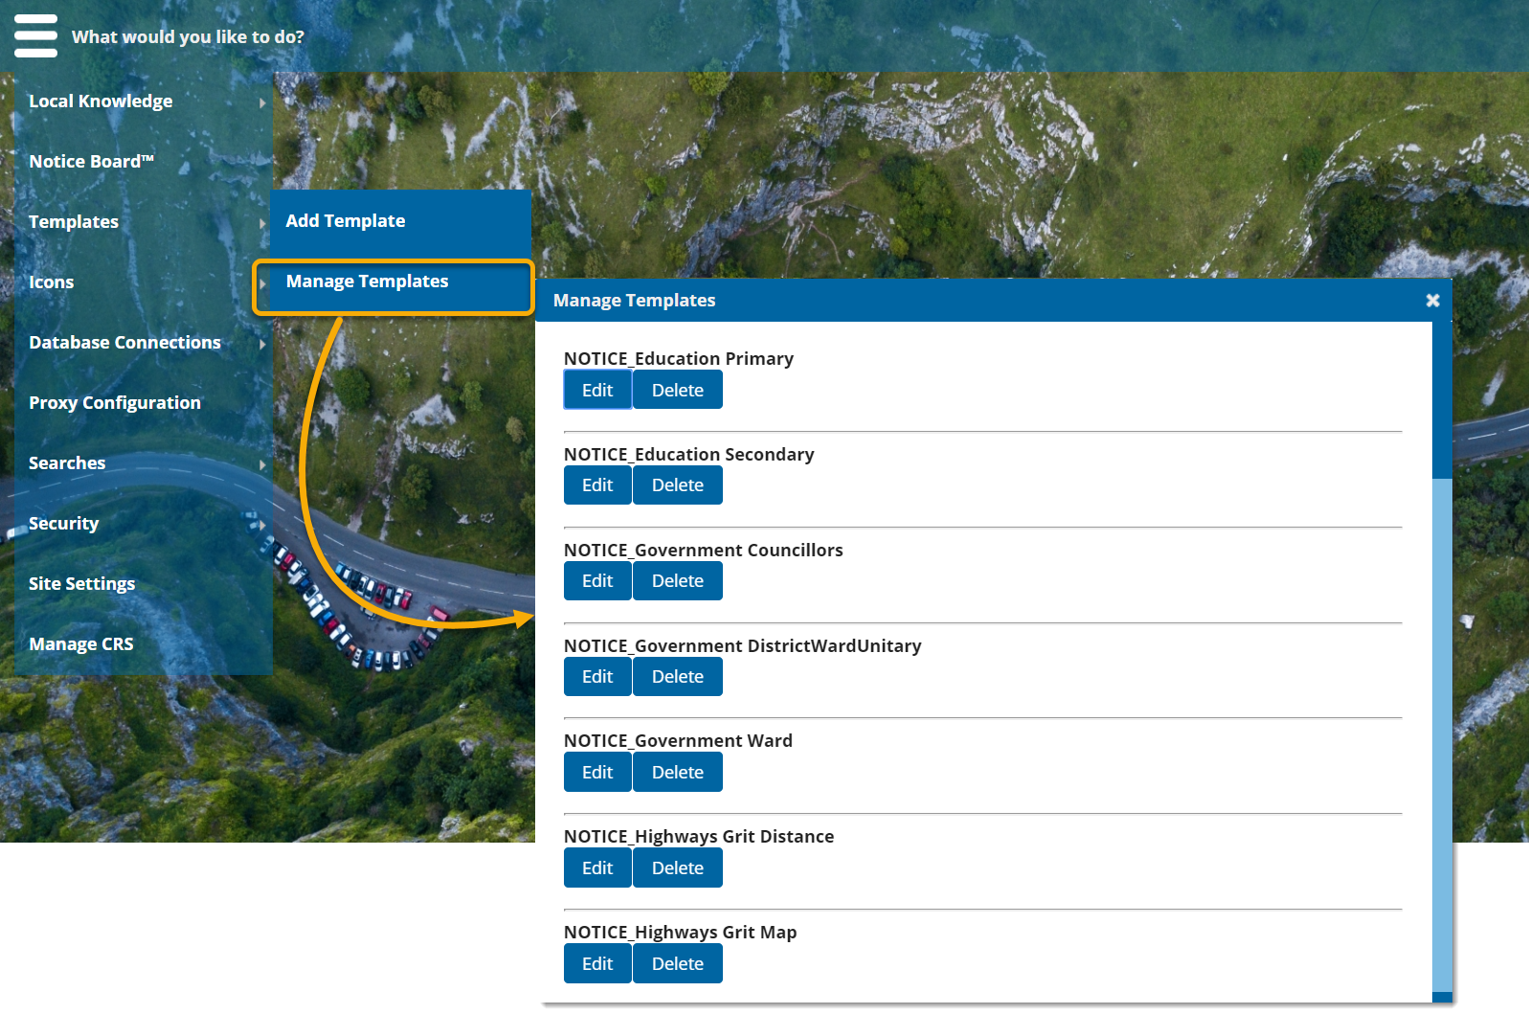This screenshot has width=1529, height=1014.
Task: Open the hamburger menu icon
Action: tap(35, 36)
